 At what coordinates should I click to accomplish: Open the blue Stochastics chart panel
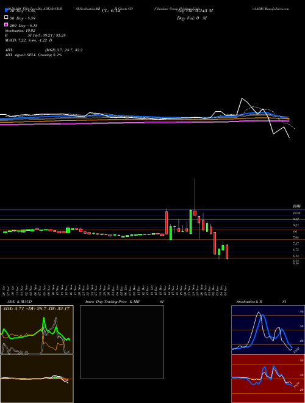click(x=268, y=330)
